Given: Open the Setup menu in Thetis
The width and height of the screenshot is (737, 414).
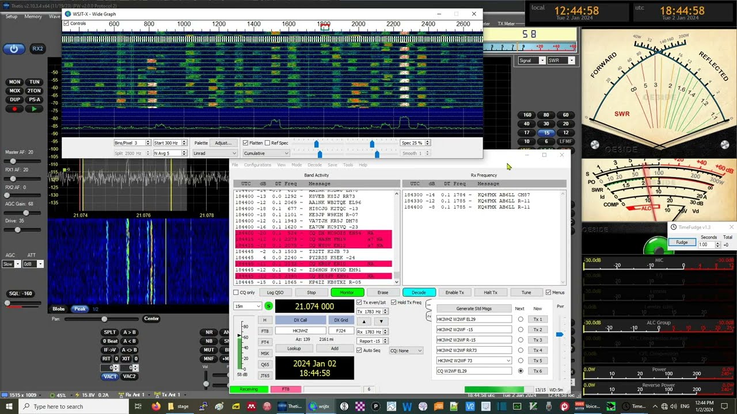Looking at the screenshot, I should (x=12, y=16).
